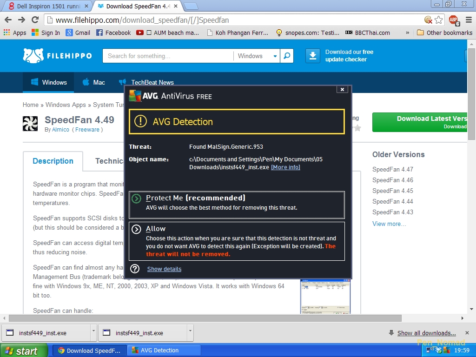Click the browser forward arrow
This screenshot has width=476, height=357.
tap(21, 20)
